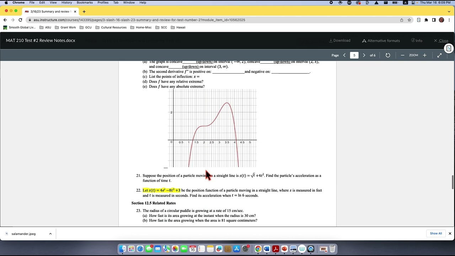Open document Info

click(x=417, y=41)
